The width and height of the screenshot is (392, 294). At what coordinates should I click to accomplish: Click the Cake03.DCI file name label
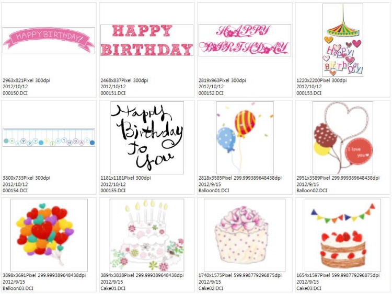[309, 288]
